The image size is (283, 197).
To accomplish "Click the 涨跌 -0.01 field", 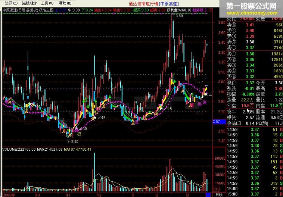I will (x=240, y=88).
